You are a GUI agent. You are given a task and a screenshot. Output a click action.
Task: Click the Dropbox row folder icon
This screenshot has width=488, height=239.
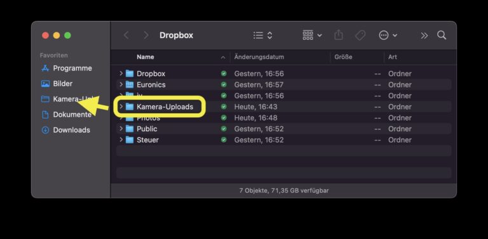[130, 74]
